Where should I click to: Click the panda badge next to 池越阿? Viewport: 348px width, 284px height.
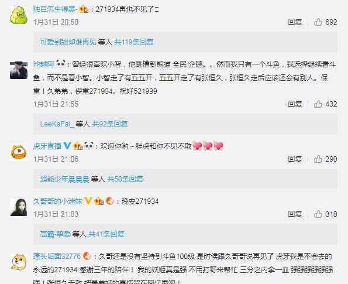61,64
